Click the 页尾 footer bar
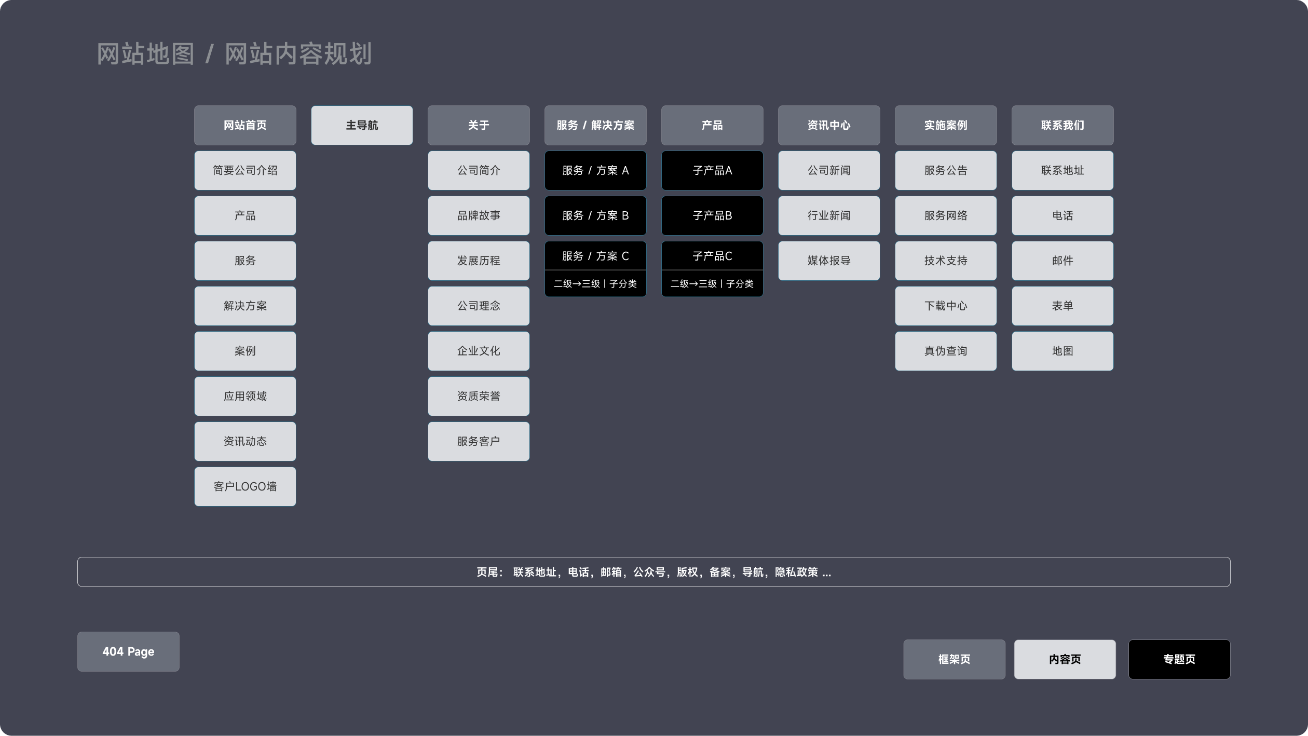The height and width of the screenshot is (736, 1308). [x=653, y=572]
